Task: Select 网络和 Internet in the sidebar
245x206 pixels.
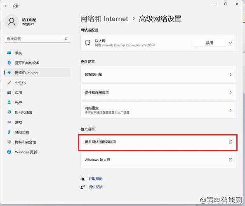Action: (x=38, y=73)
